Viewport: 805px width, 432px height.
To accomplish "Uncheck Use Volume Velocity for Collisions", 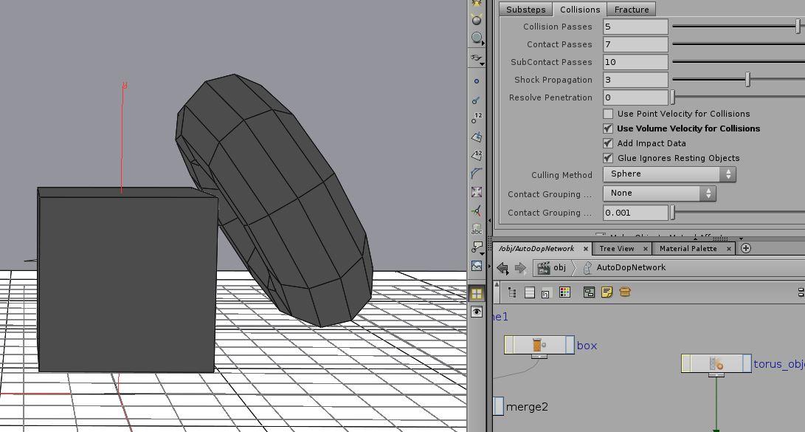I will (x=609, y=128).
